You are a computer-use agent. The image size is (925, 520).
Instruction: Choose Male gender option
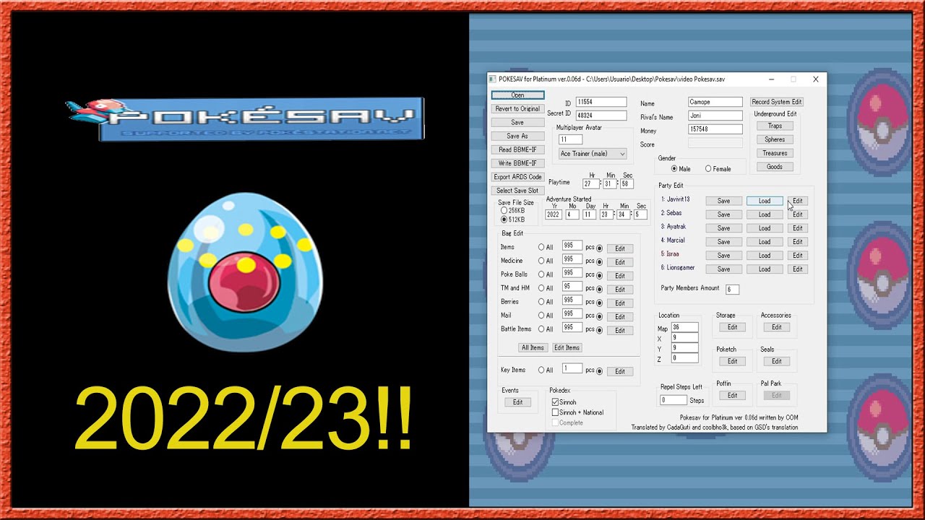click(x=674, y=169)
